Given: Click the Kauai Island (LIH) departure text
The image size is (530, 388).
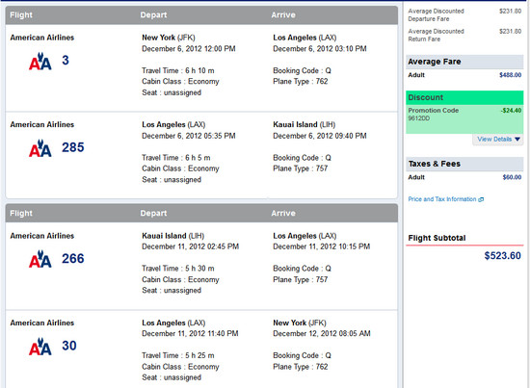Looking at the screenshot, I should (x=173, y=236).
